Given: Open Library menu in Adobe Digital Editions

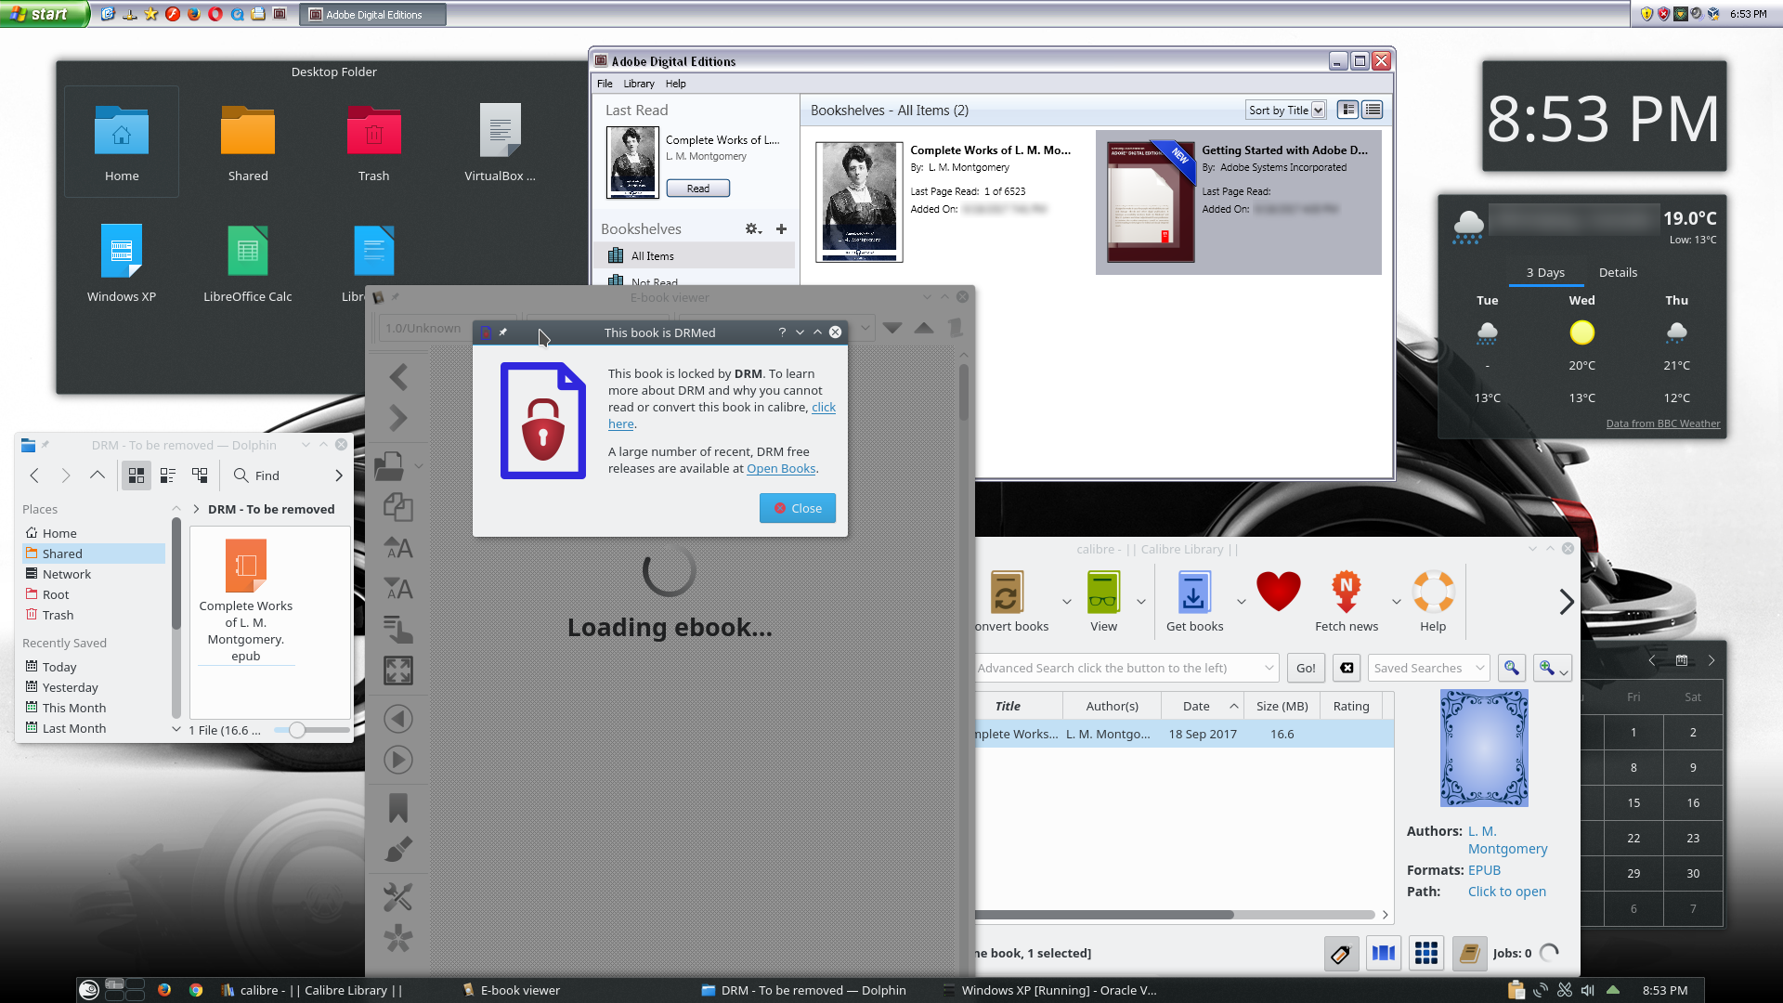Looking at the screenshot, I should (x=639, y=84).
